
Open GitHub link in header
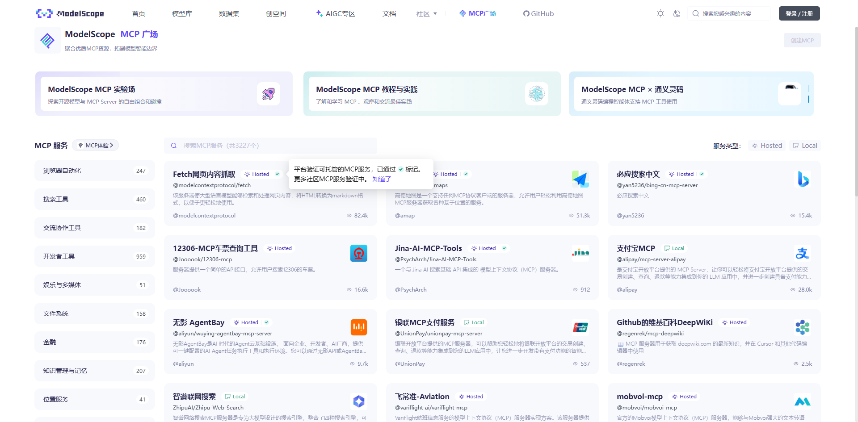pyautogui.click(x=538, y=14)
